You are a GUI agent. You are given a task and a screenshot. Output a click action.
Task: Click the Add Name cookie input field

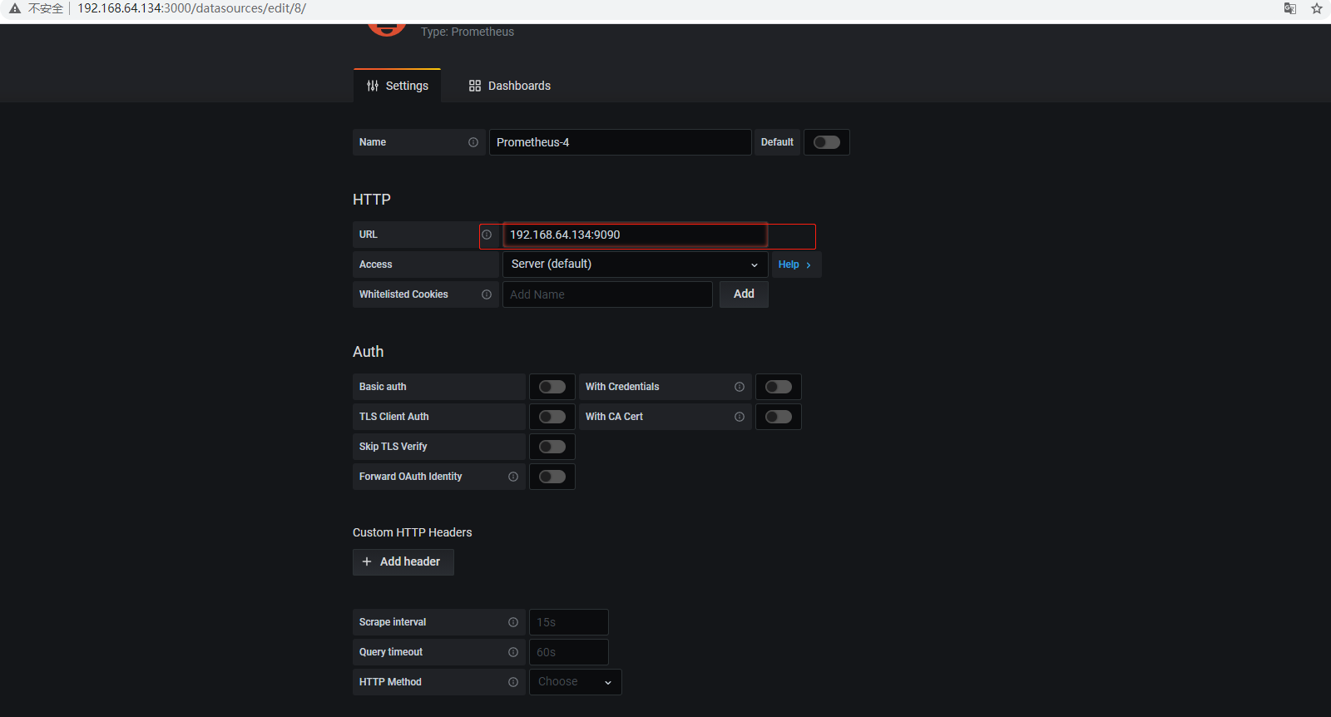pos(607,294)
